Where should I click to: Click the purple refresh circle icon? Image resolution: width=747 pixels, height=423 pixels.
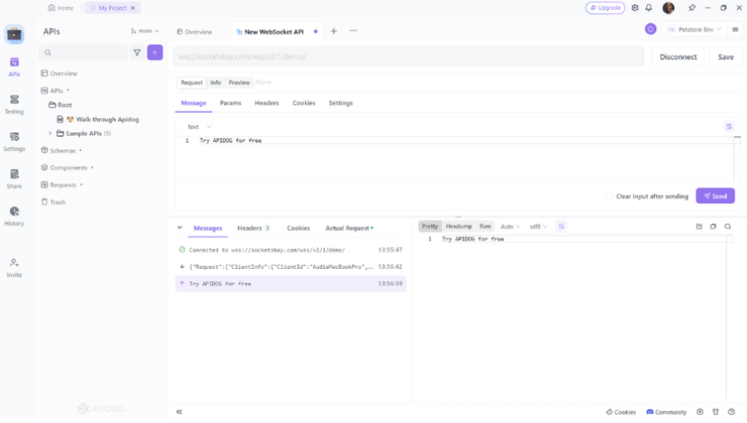point(650,29)
